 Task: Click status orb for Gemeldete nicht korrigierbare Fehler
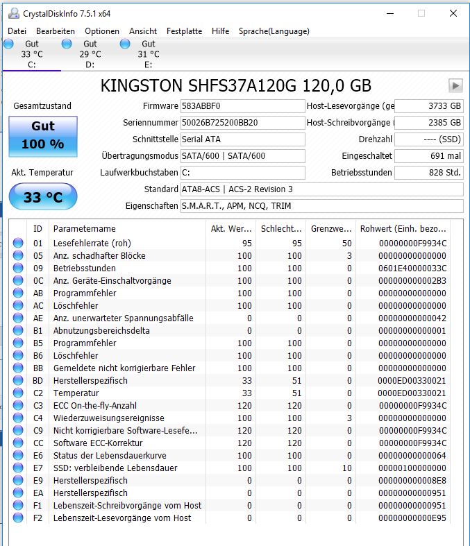[18, 368]
